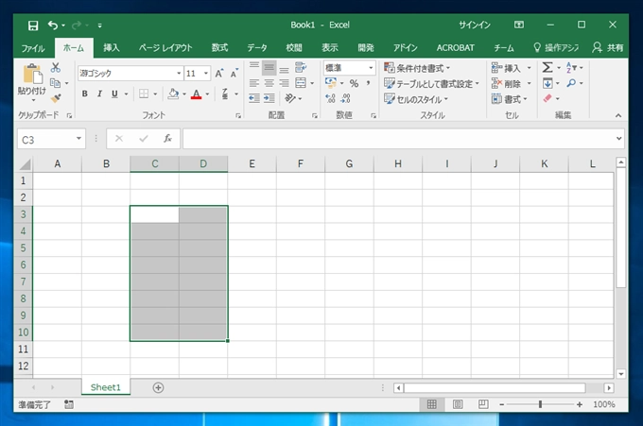
Task: Toggle Italic formatting
Action: coord(99,94)
